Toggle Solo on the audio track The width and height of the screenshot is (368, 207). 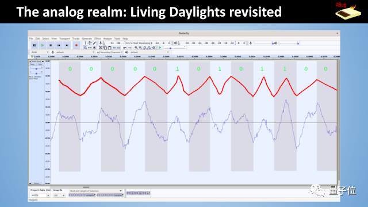point(40,64)
